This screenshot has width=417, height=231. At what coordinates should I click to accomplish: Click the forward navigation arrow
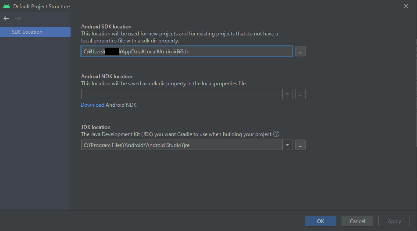[18, 18]
